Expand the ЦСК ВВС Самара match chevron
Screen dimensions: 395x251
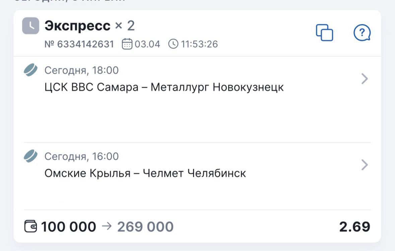[x=365, y=79]
